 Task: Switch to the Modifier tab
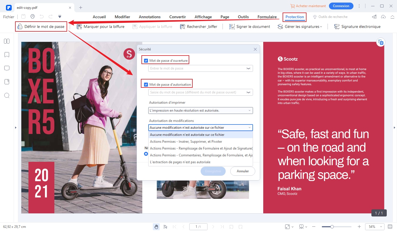[x=122, y=17]
